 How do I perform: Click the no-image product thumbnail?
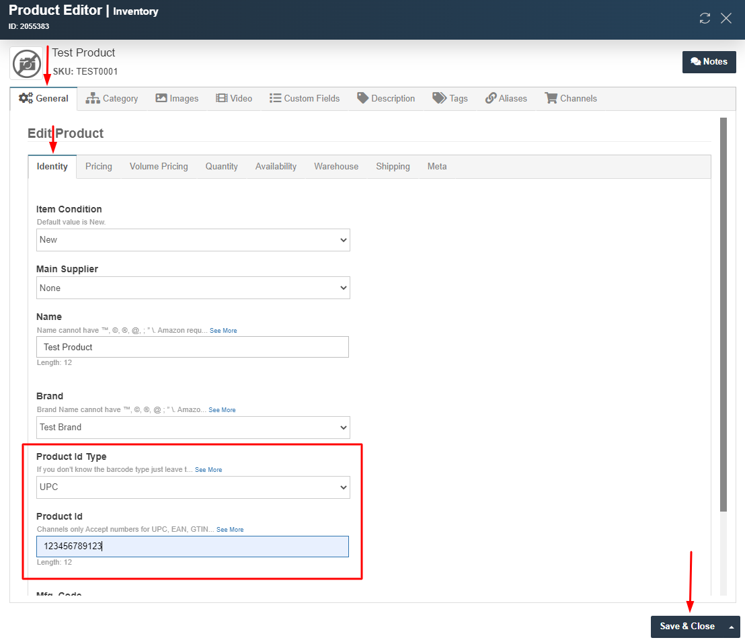coord(27,63)
